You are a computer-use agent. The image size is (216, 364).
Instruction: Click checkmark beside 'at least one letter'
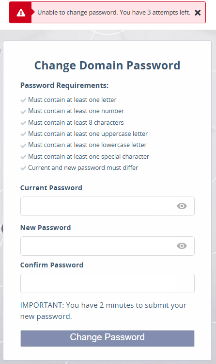pos(23,100)
